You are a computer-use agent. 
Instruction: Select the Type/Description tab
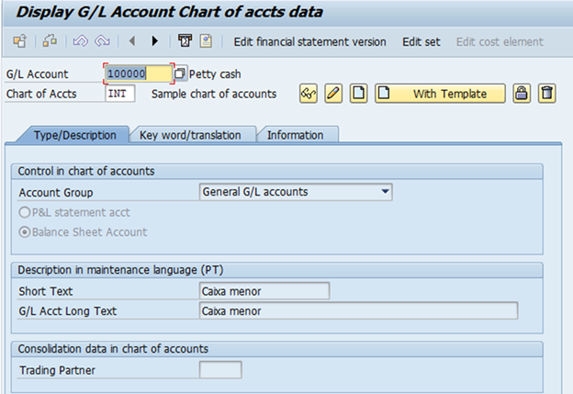coord(75,135)
